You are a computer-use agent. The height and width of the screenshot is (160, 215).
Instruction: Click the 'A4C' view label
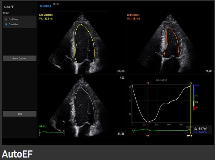(x=122, y=78)
